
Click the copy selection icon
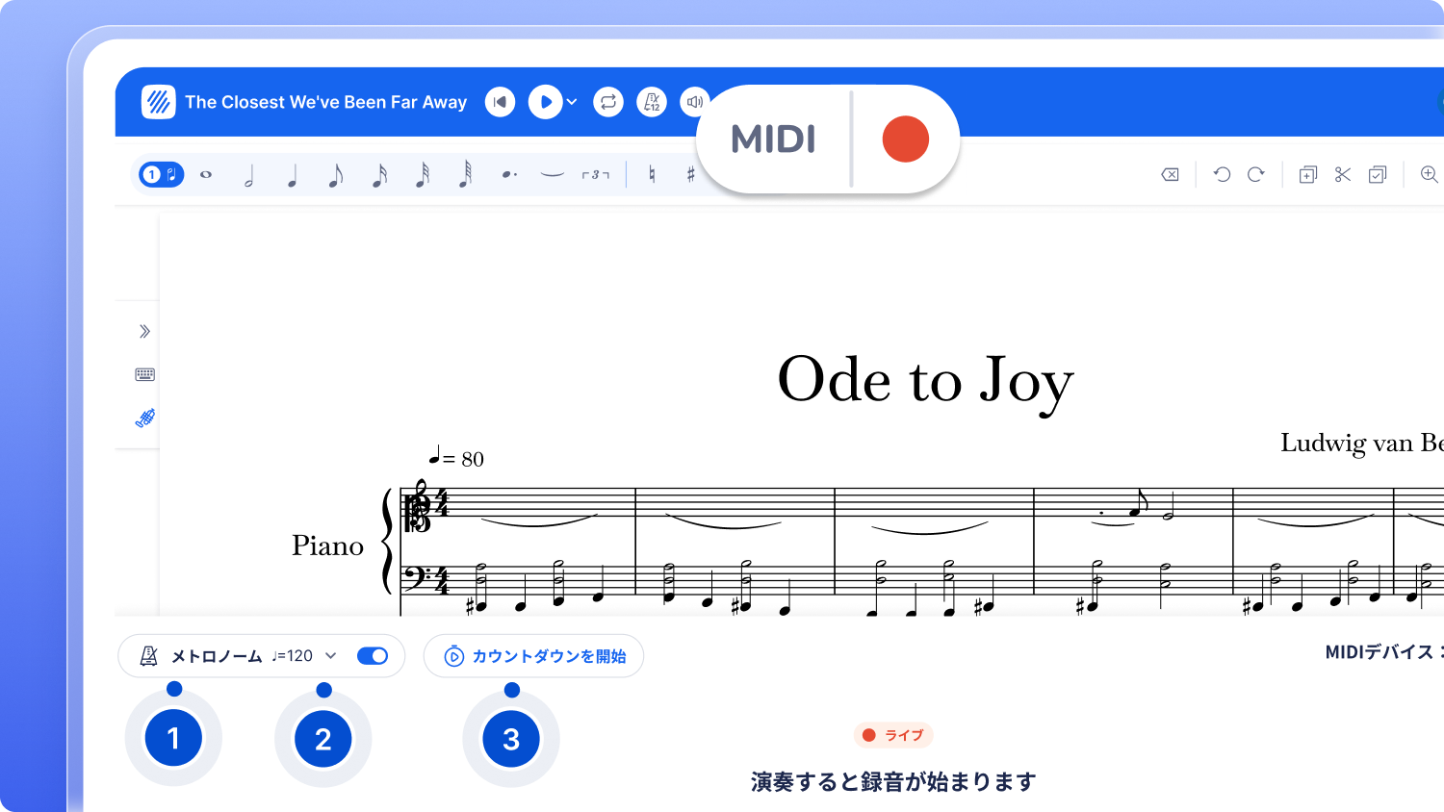pos(1307,174)
